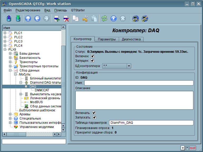Uncheck the Запущен checkbox
The width and height of the screenshot is (203, 152).
tap(92, 61)
